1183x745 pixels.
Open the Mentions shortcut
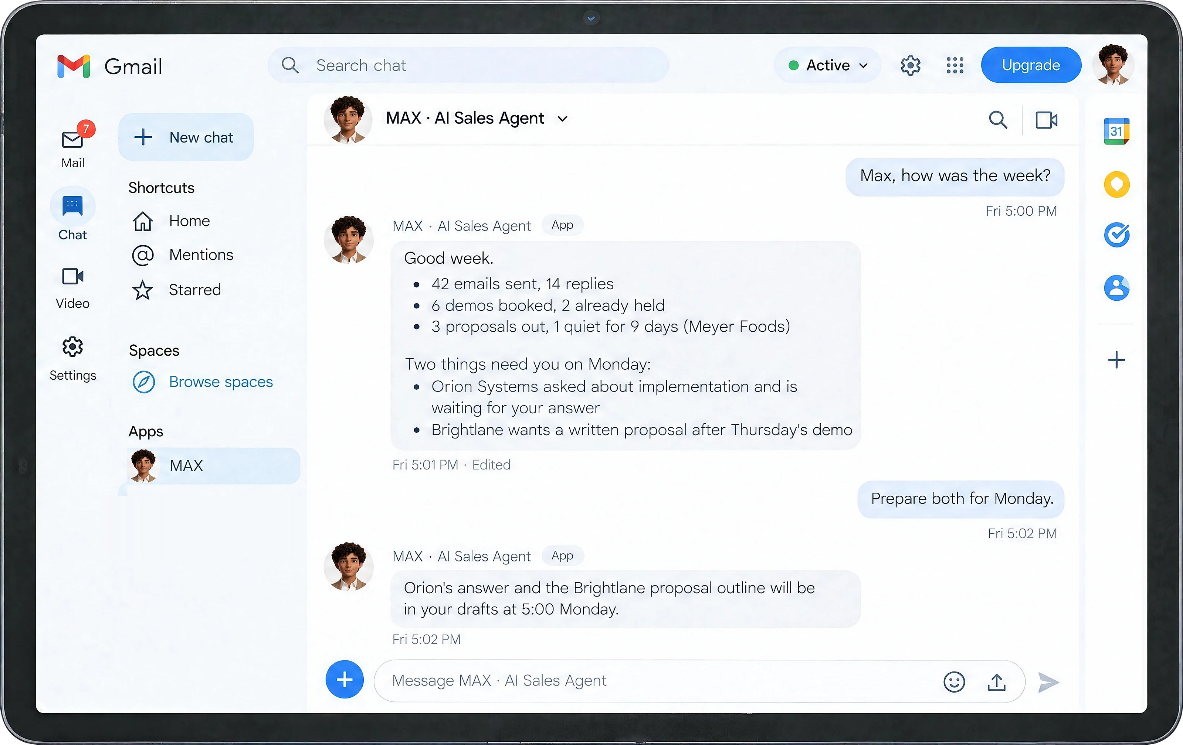[x=182, y=255]
